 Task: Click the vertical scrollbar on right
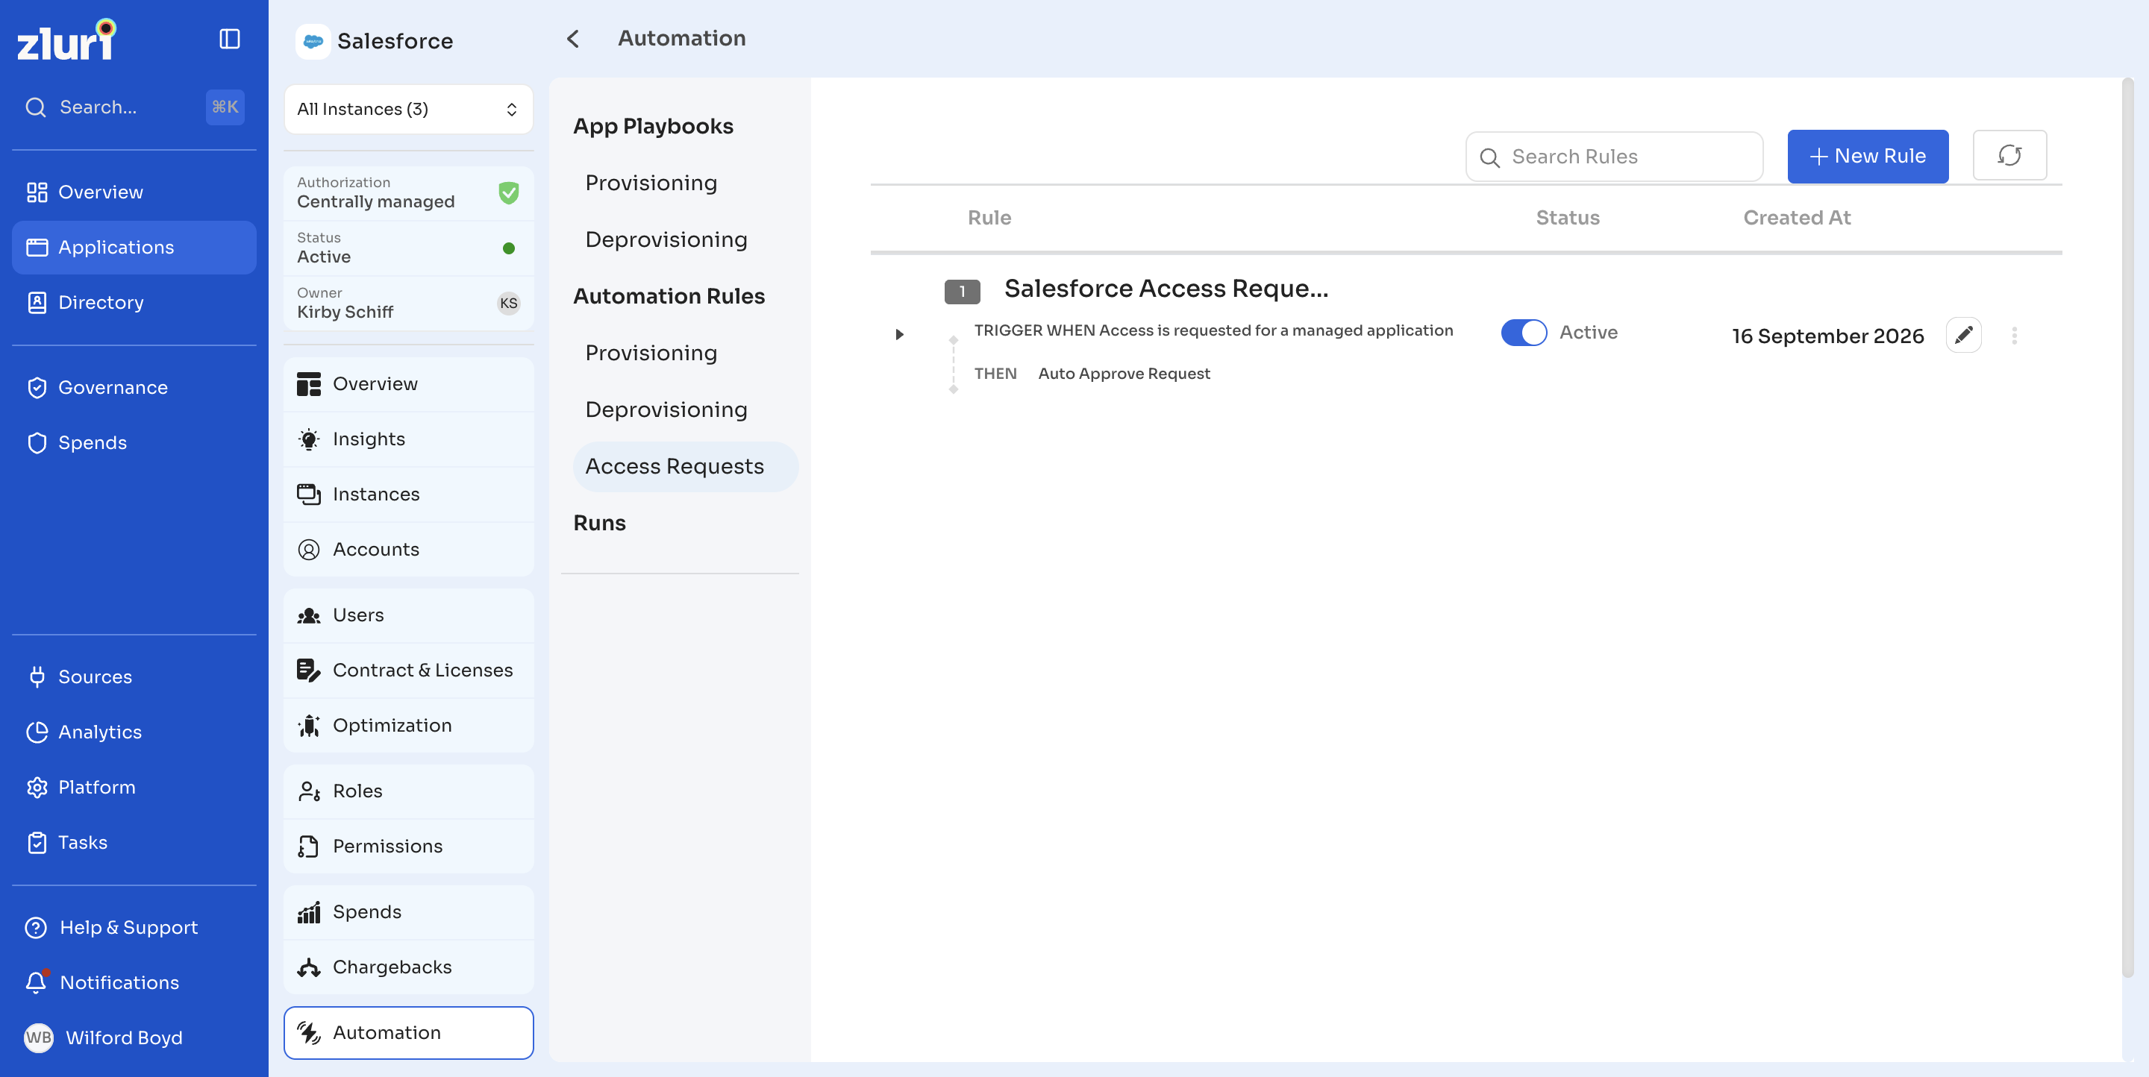2127,529
